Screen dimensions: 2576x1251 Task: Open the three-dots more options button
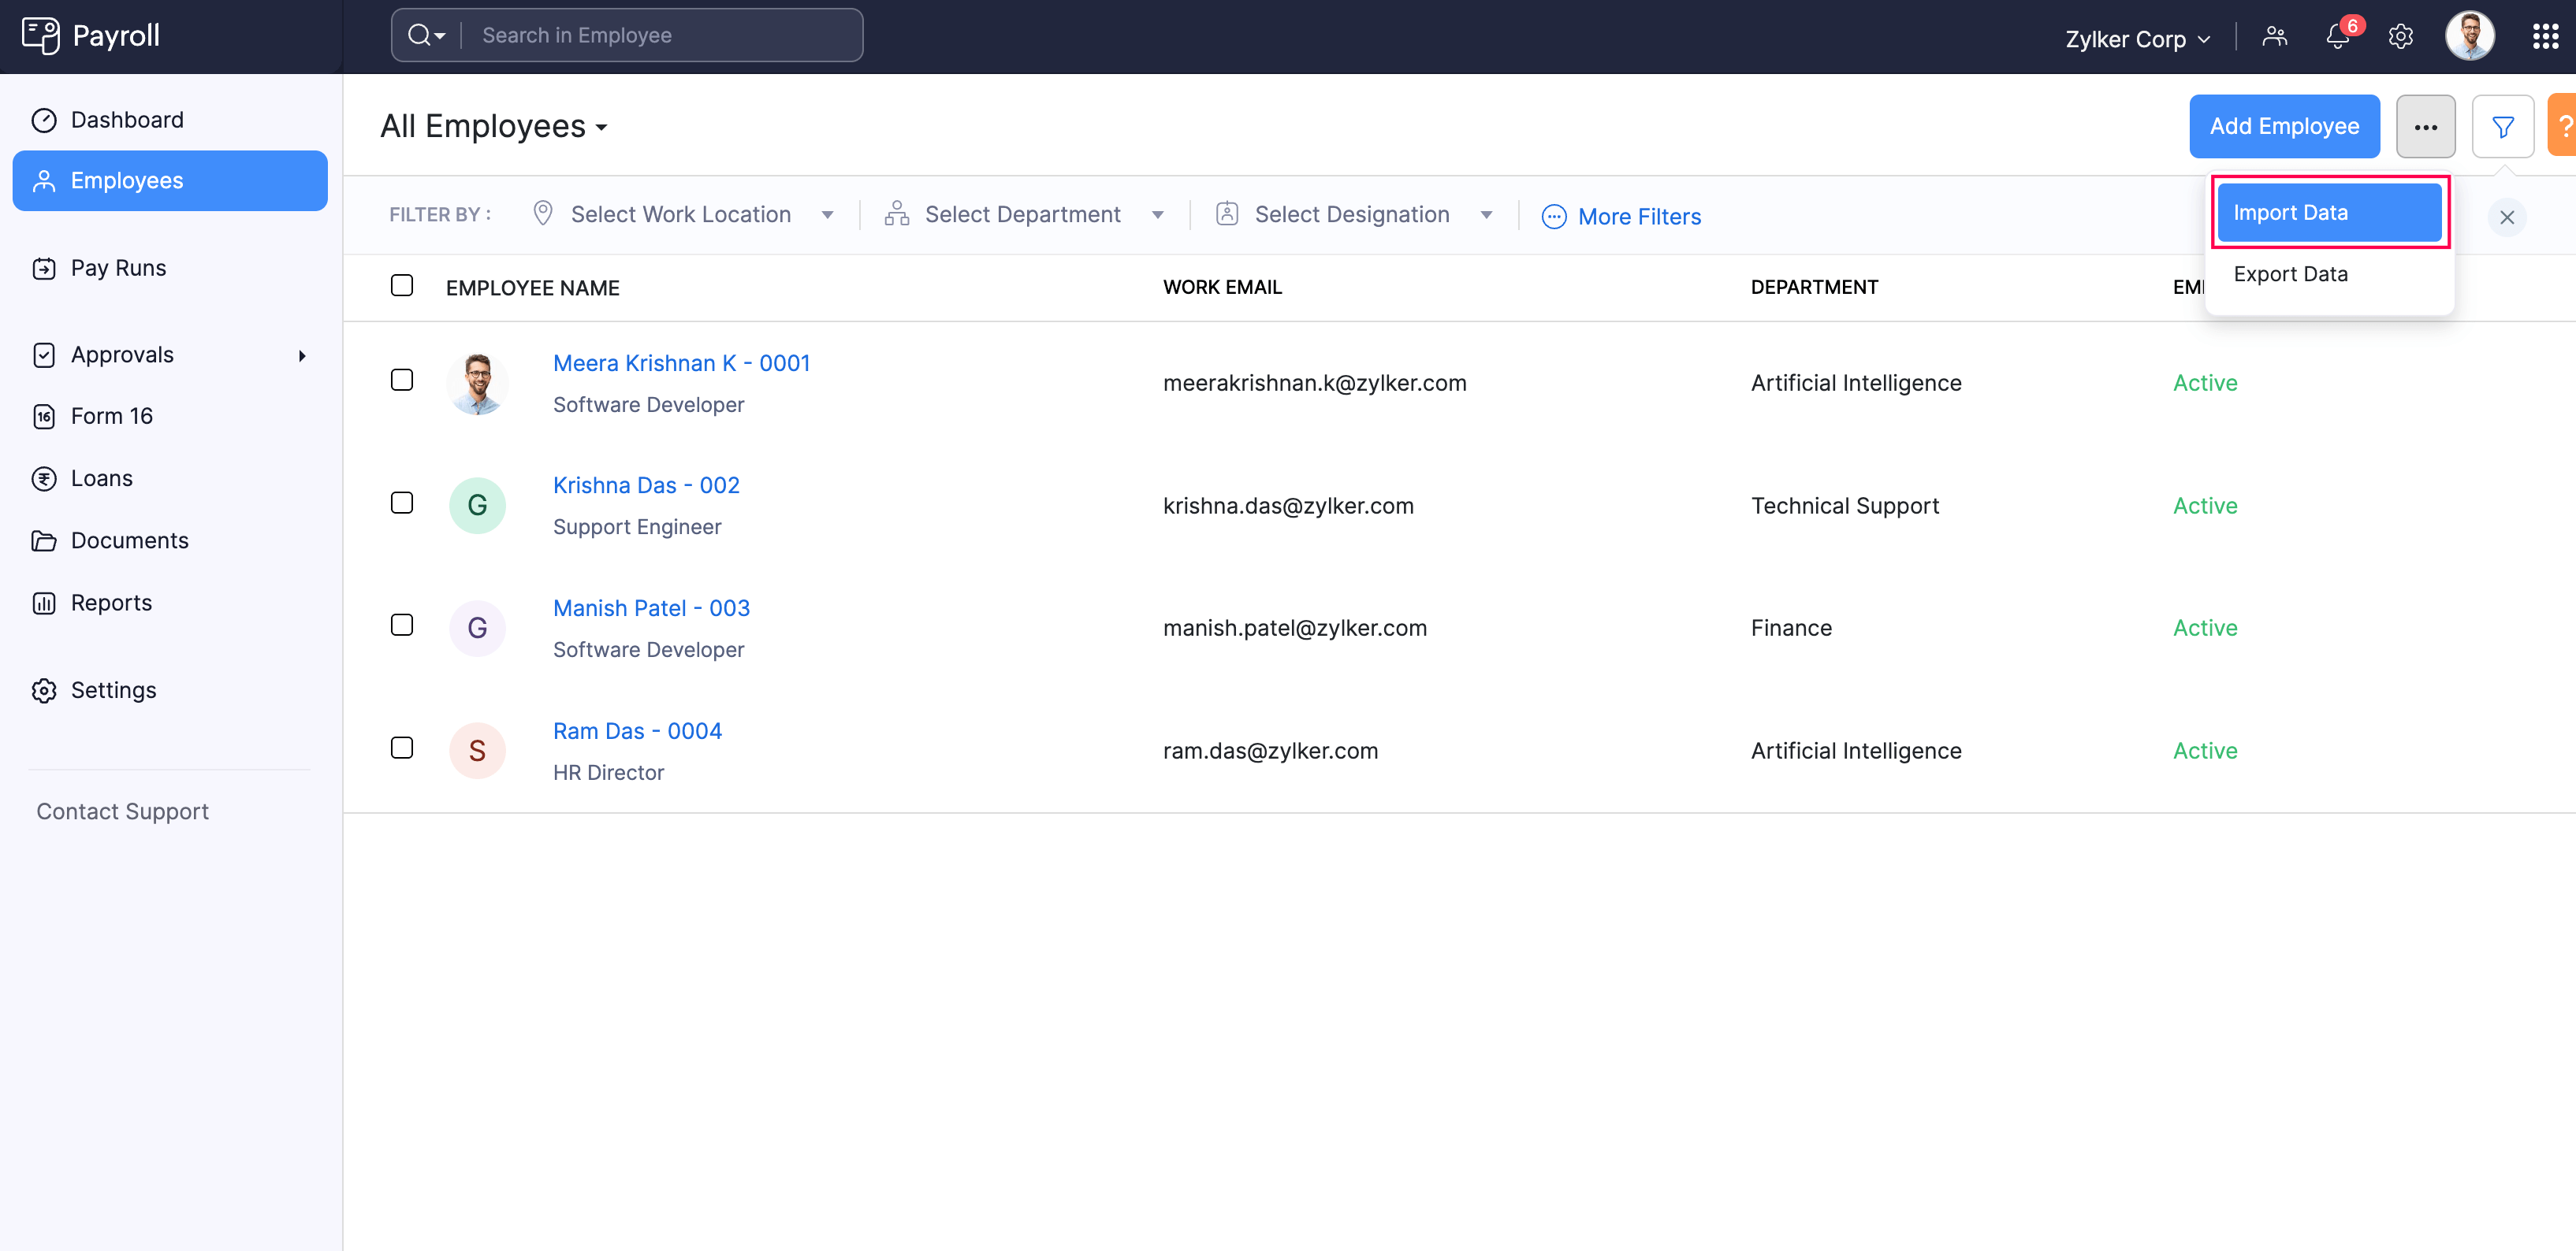tap(2425, 127)
